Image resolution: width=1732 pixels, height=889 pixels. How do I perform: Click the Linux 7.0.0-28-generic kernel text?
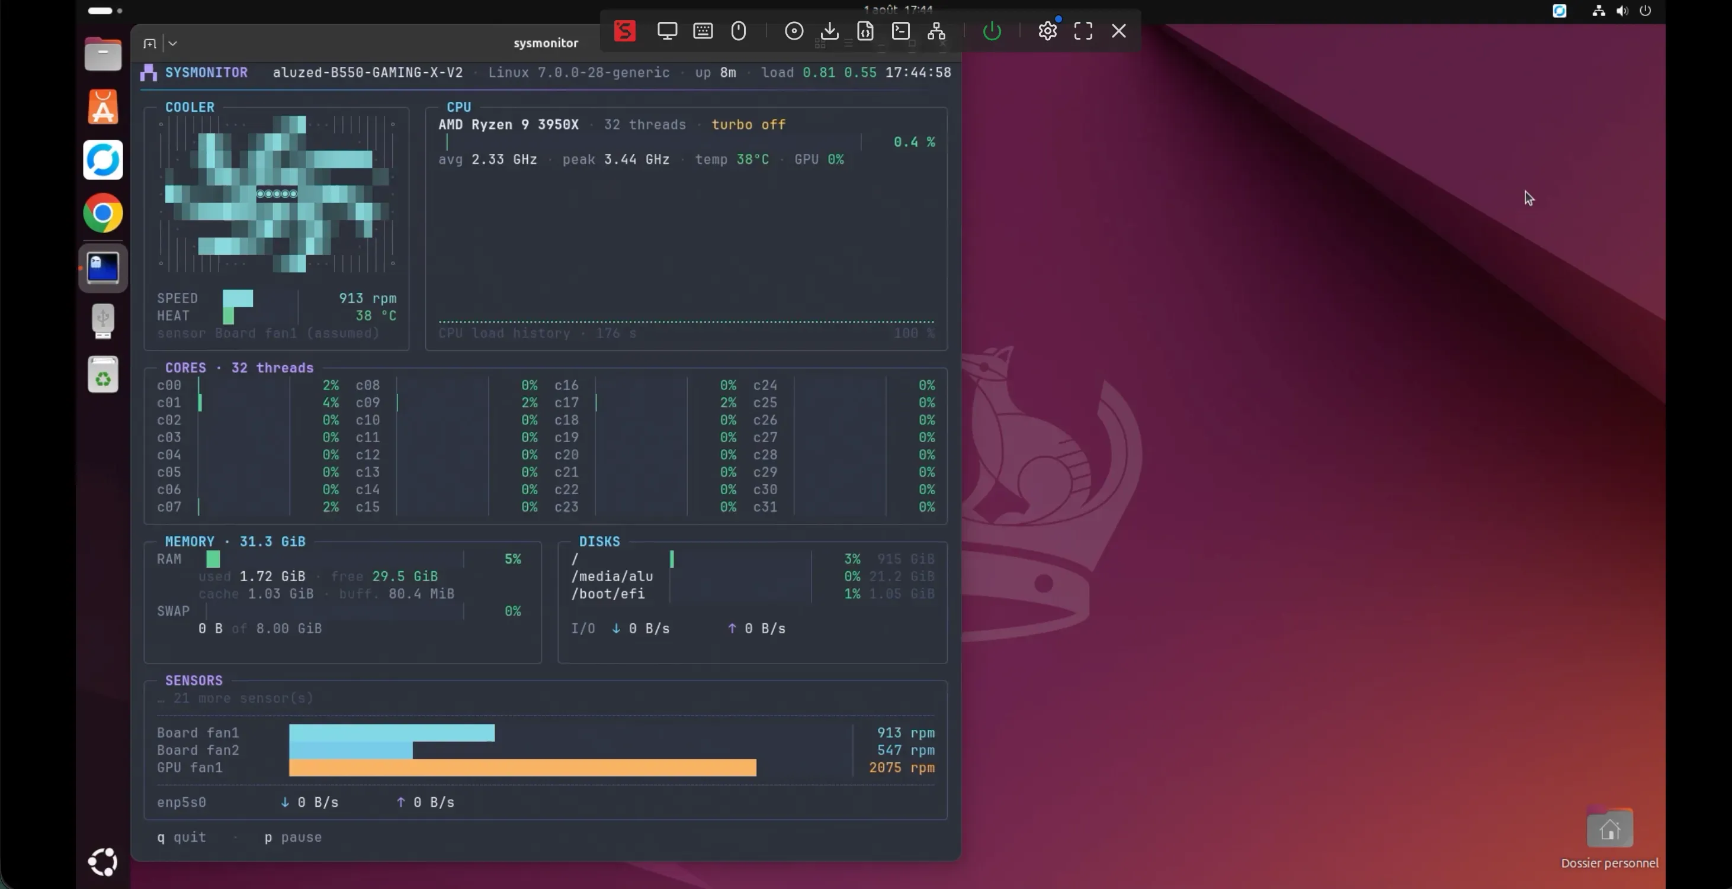579,73
